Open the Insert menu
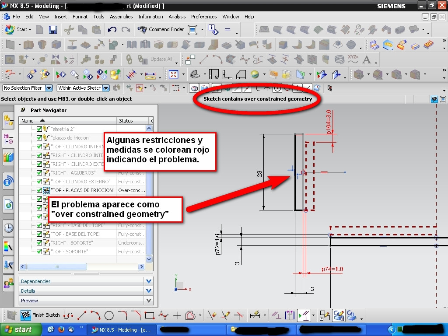Screen dimensions: 448x336 point(60,17)
